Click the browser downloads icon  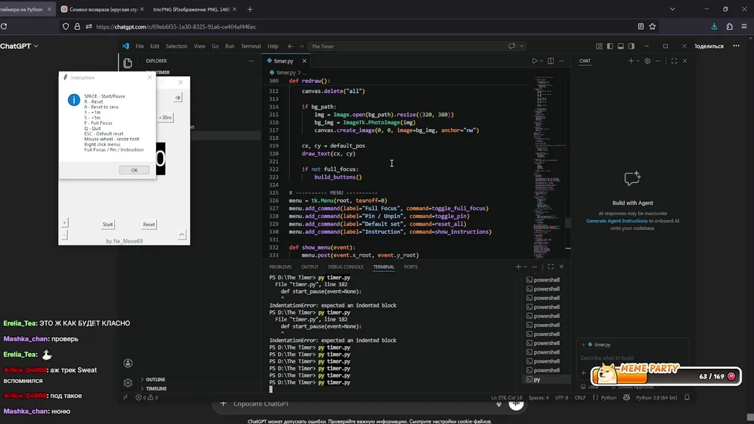pos(715,26)
